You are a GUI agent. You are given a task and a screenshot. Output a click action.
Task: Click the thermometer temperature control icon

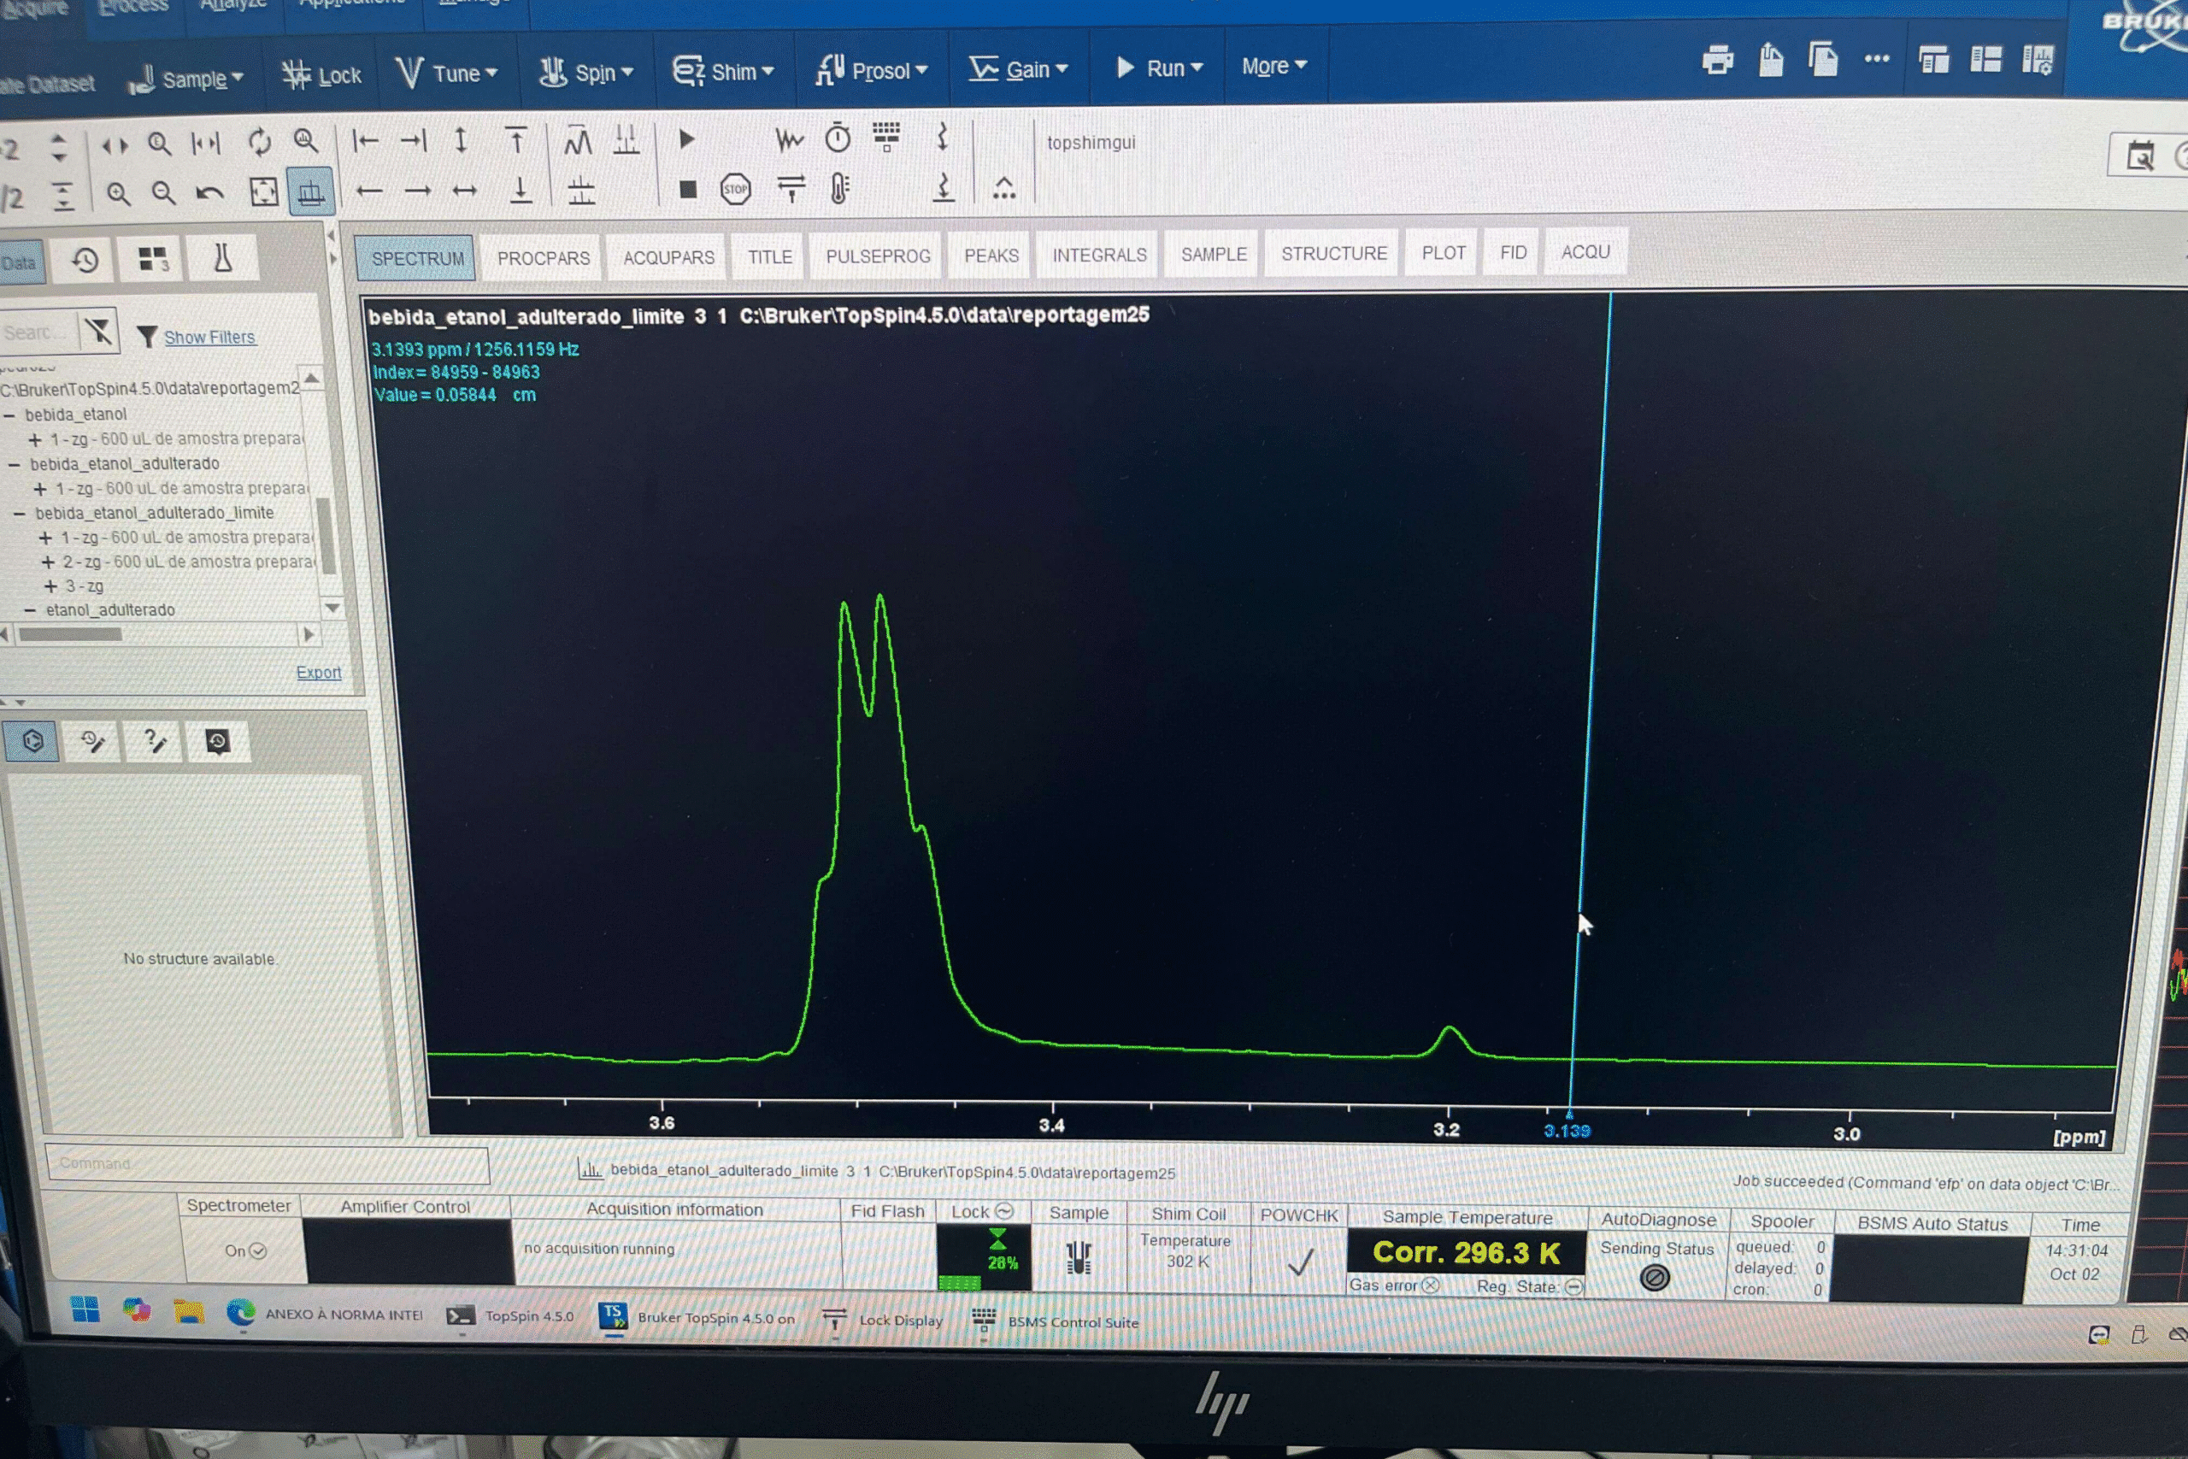tap(839, 189)
